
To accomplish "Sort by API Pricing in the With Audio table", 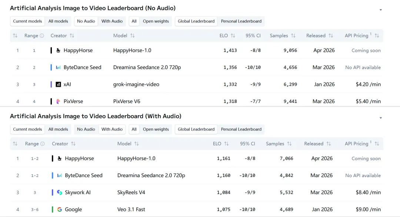I will 377,144.
